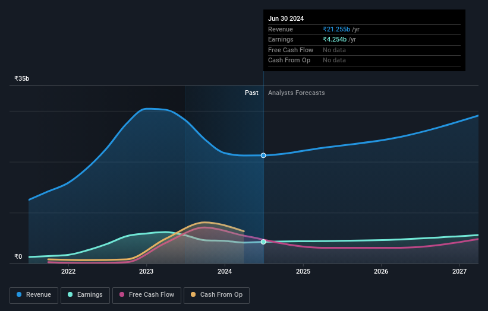Click the teal Earnings legend dot

(x=70, y=294)
